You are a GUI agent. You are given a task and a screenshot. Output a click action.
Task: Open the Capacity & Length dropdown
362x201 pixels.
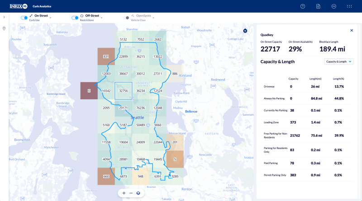pyautogui.click(x=338, y=61)
